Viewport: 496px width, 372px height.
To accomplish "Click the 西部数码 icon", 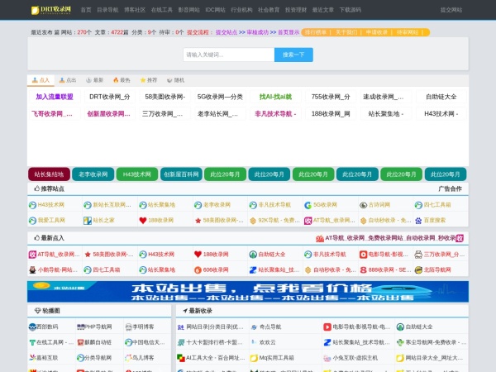I will pos(32,327).
